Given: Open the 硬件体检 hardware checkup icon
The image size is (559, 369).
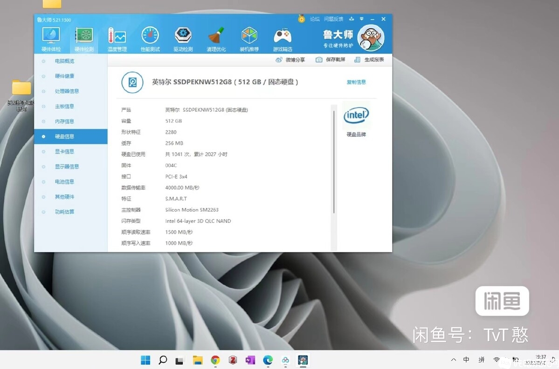Looking at the screenshot, I should 51,39.
